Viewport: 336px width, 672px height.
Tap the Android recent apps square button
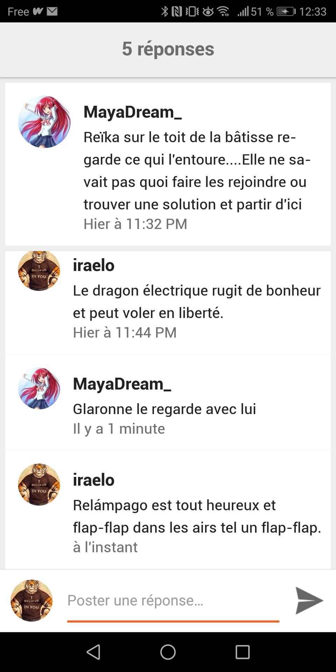click(243, 652)
